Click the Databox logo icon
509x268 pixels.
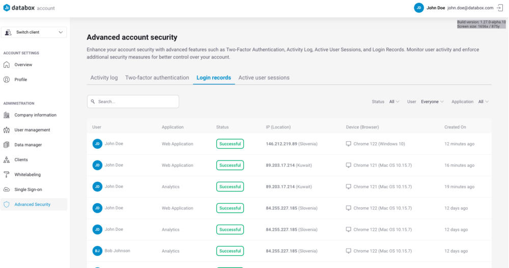tap(7, 8)
